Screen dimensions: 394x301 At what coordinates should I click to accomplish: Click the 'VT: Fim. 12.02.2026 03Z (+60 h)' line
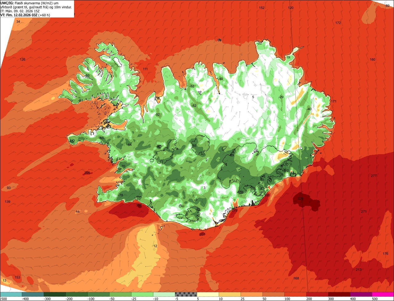25,15
